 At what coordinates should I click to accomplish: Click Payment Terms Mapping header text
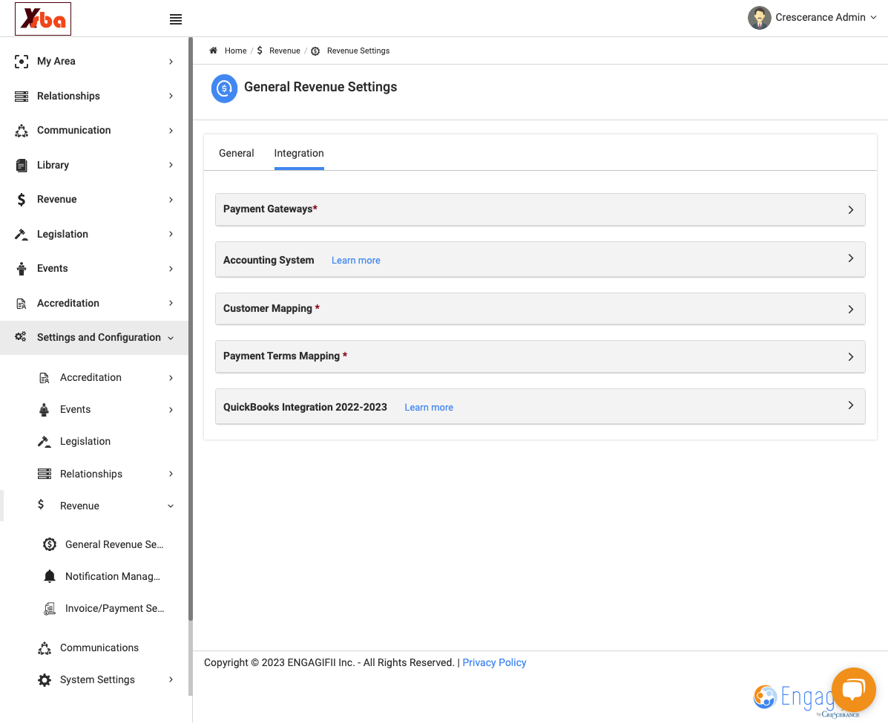(x=285, y=356)
